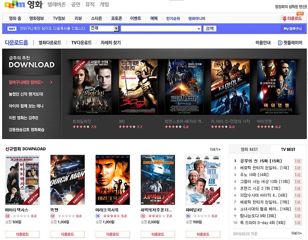Click 다운로드 button under 퀵 맨
Screen dimensions: 308x240
[x=68, y=234]
